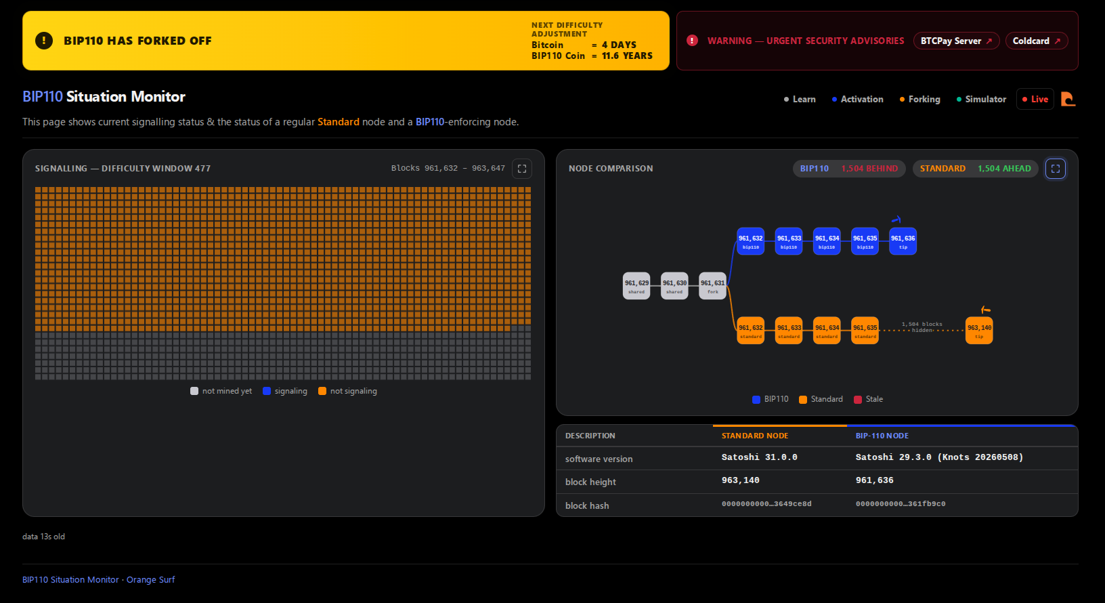
Task: Click the 'data 13s old' status text
Action: [x=43, y=537]
